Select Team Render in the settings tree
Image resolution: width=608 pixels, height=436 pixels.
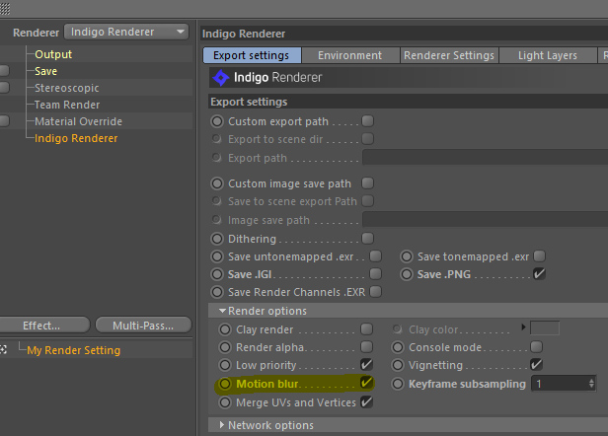[67, 105]
